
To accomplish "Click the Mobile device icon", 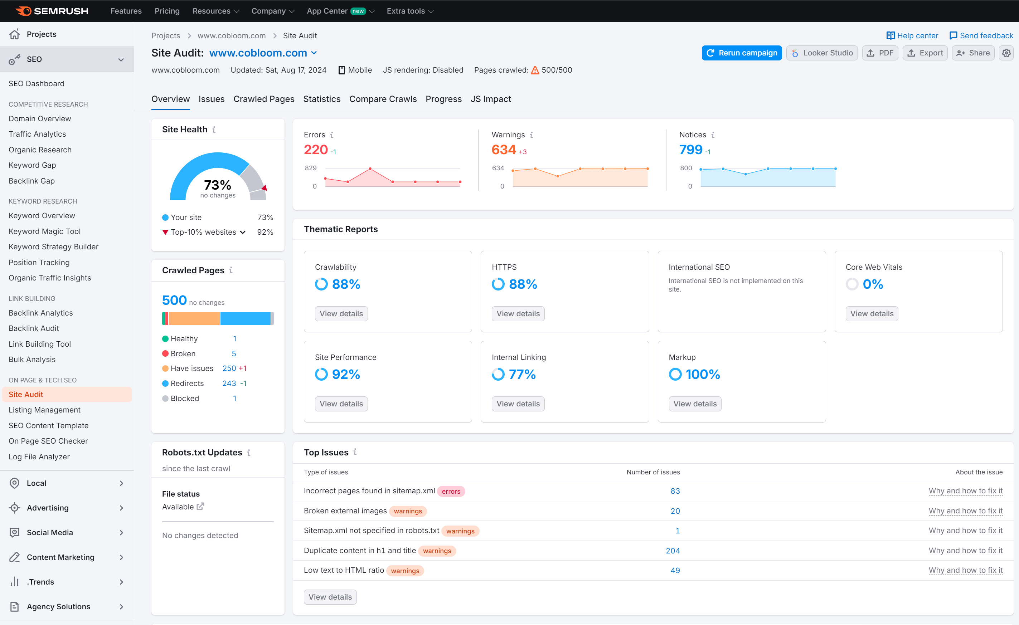I will click(341, 70).
